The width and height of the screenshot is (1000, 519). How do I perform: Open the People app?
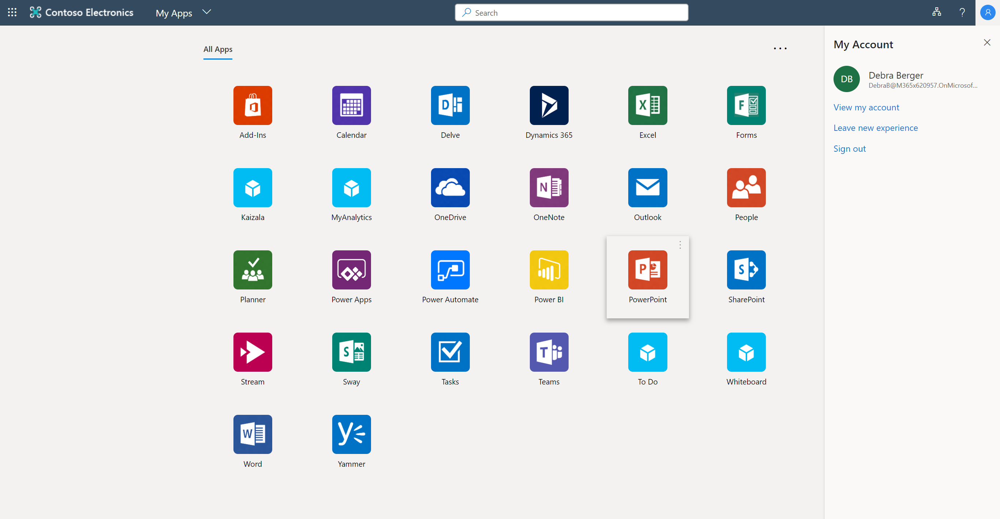coord(746,187)
